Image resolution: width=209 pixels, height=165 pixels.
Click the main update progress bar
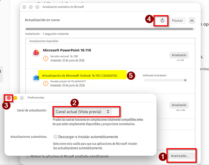tap(110, 29)
